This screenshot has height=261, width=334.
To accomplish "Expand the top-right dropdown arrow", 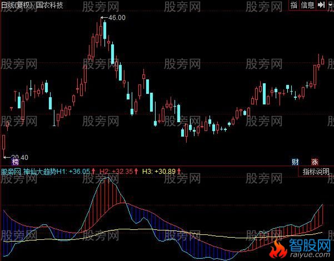I will [x=330, y=5].
